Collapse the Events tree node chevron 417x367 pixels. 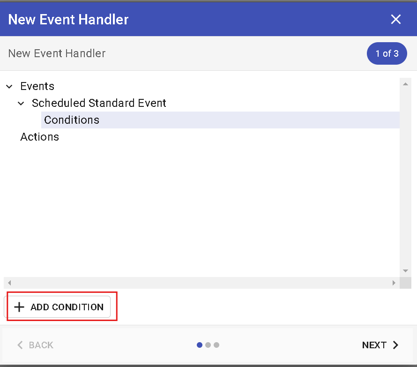(9, 87)
